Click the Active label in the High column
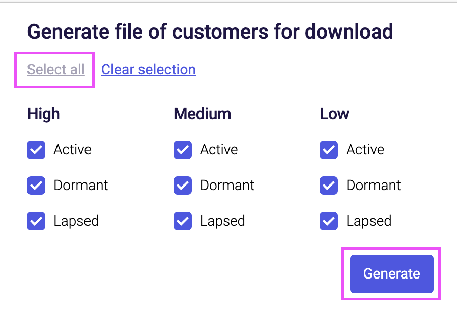457x309 pixels. click(x=72, y=149)
